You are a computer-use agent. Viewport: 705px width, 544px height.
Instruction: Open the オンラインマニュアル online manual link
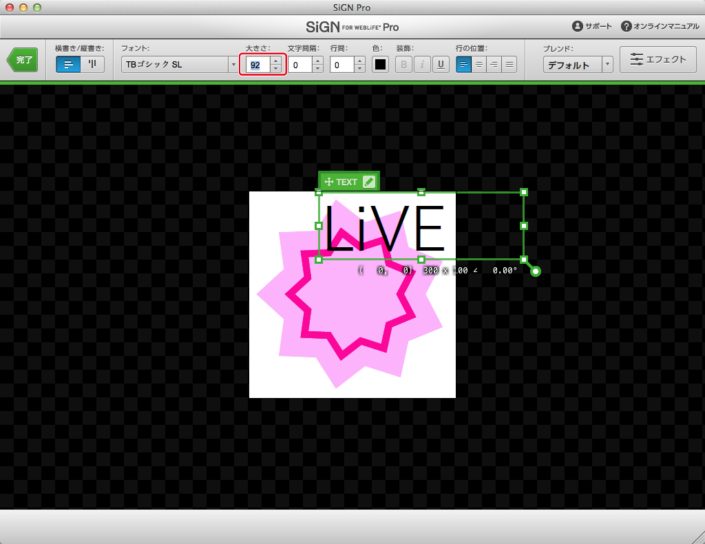coord(660,26)
